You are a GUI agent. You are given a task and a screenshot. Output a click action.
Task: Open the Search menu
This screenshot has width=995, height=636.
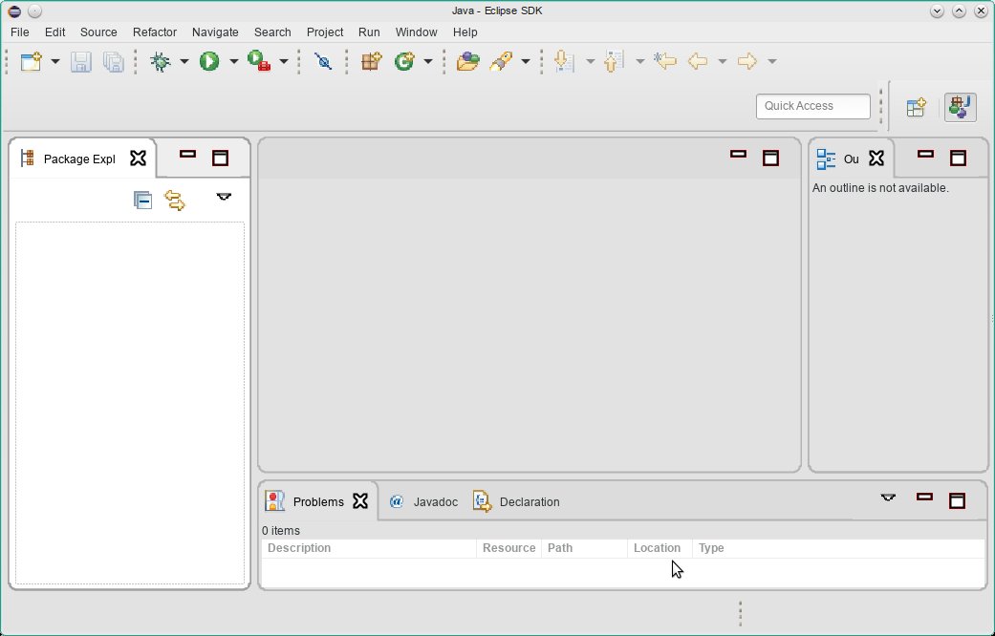pyautogui.click(x=272, y=32)
